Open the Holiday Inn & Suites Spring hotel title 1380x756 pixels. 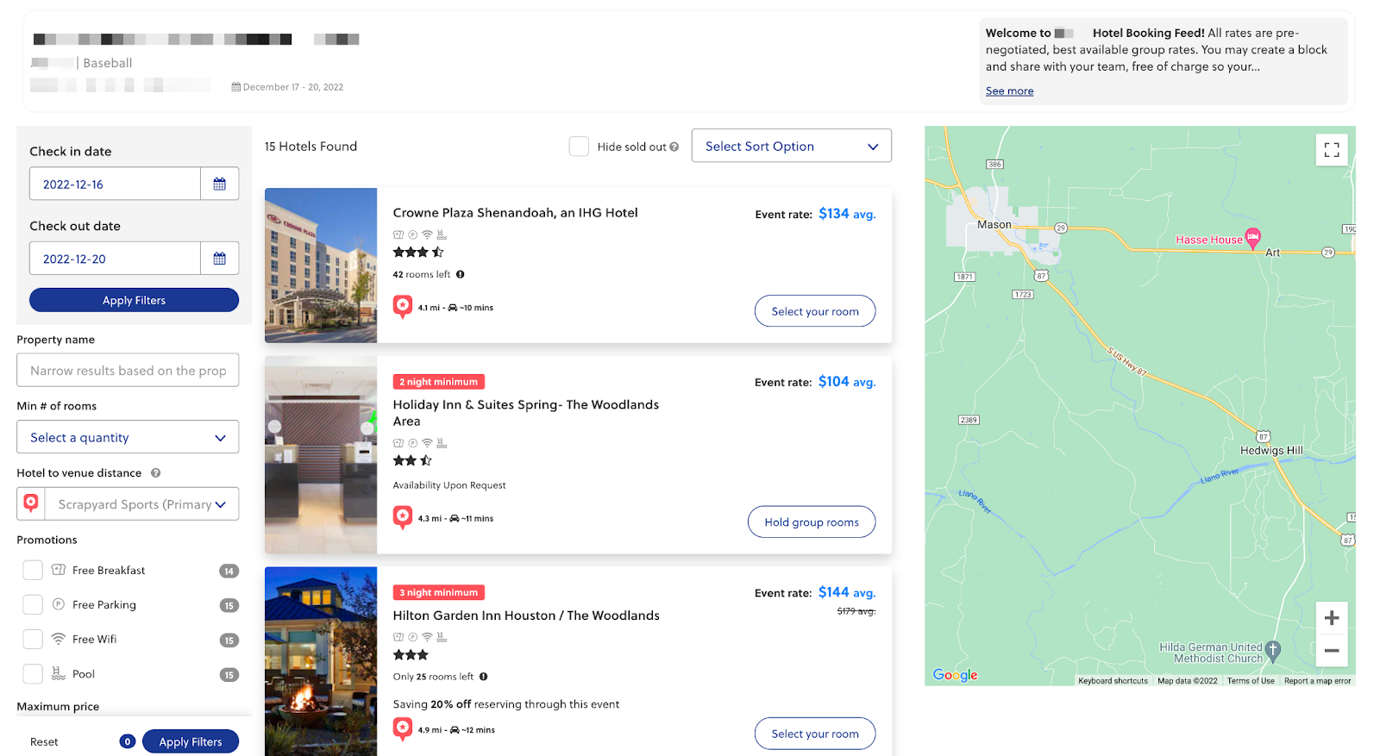(x=526, y=413)
